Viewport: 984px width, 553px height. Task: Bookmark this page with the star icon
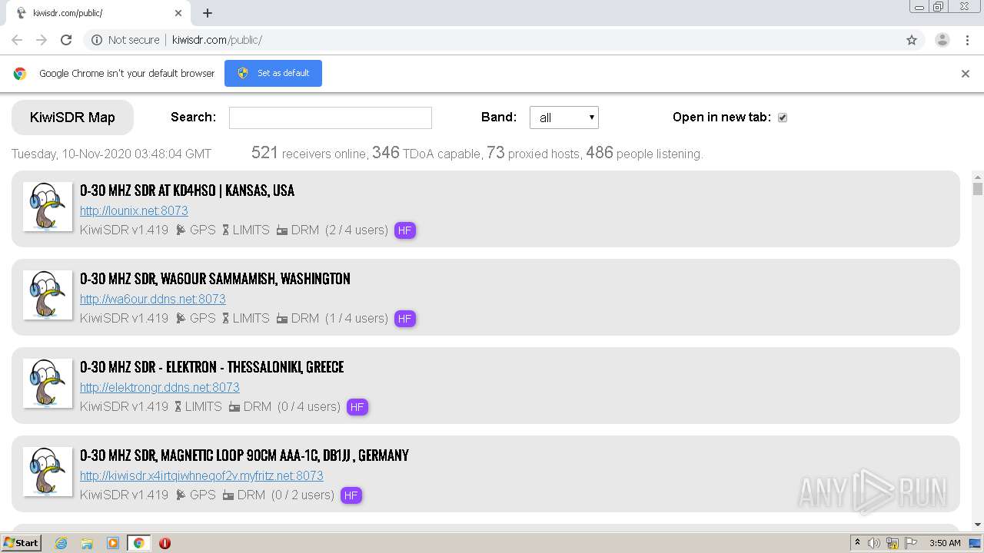pyautogui.click(x=912, y=40)
